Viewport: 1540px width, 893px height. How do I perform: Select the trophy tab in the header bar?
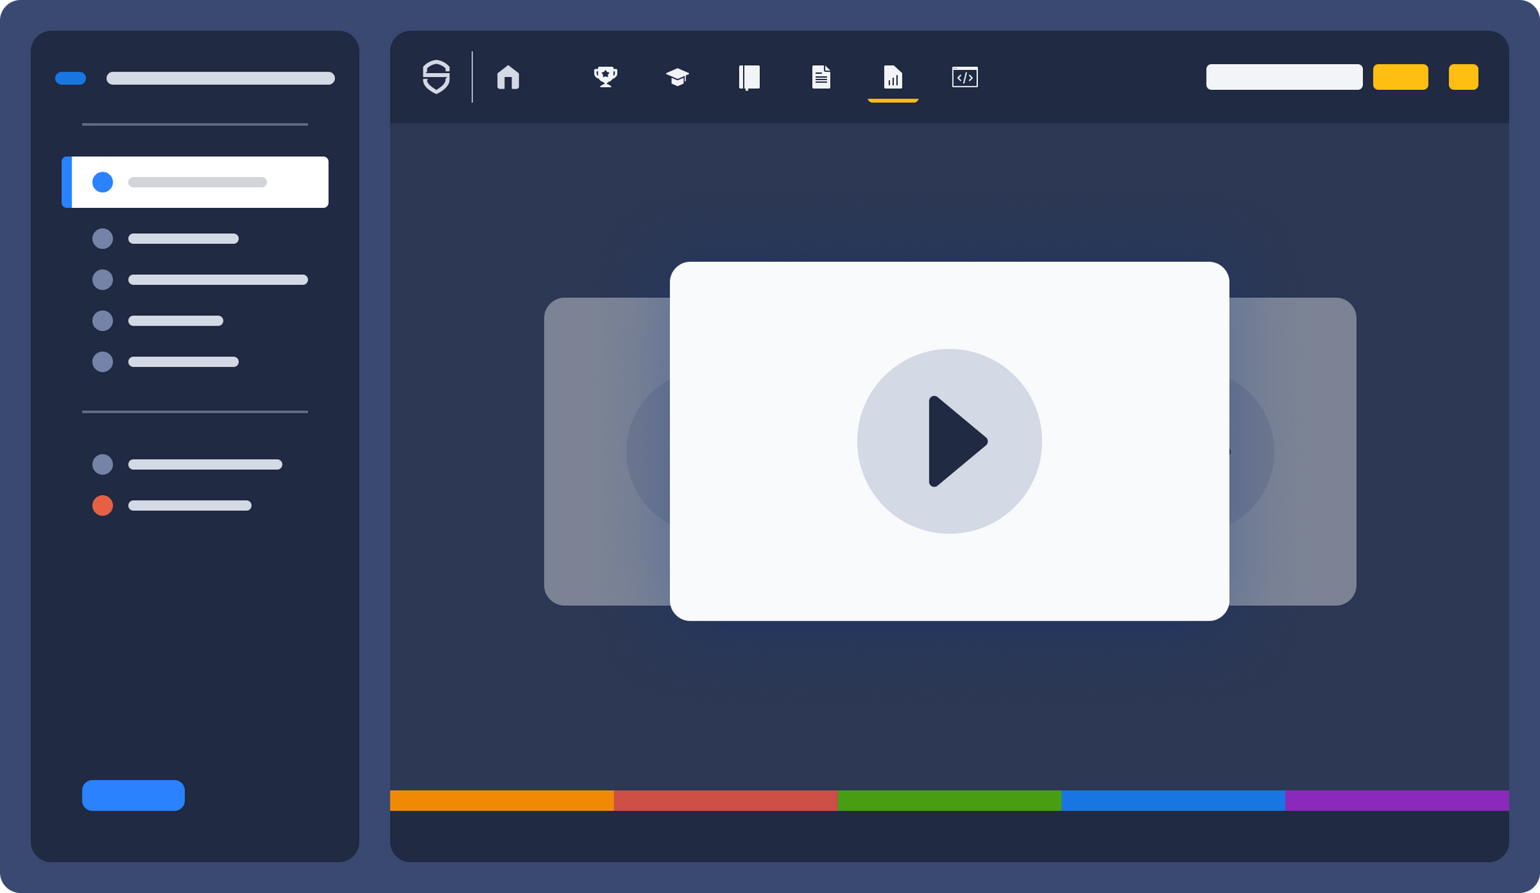point(606,77)
